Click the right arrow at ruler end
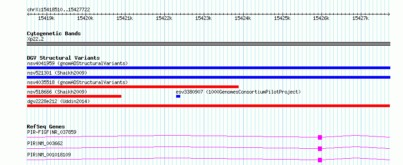Viewport: 403px width, 165px height. tap(389, 14)
